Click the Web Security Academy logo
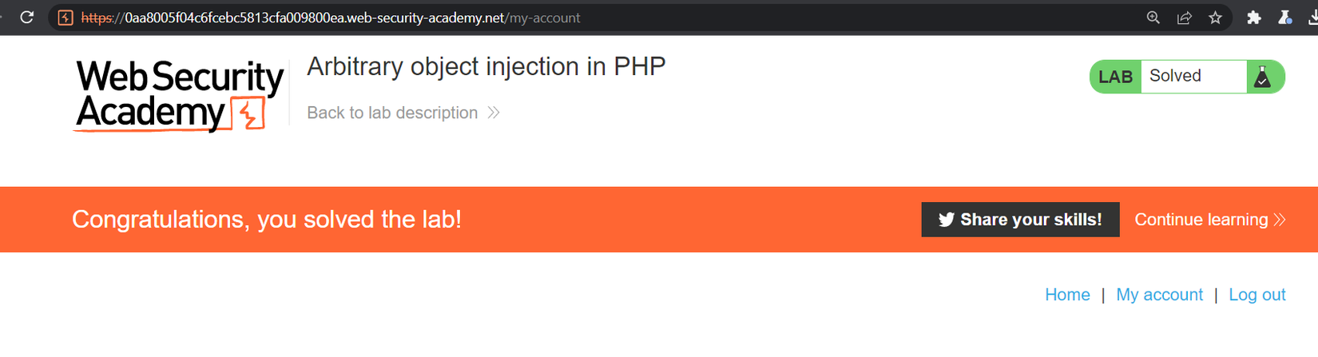 179,95
